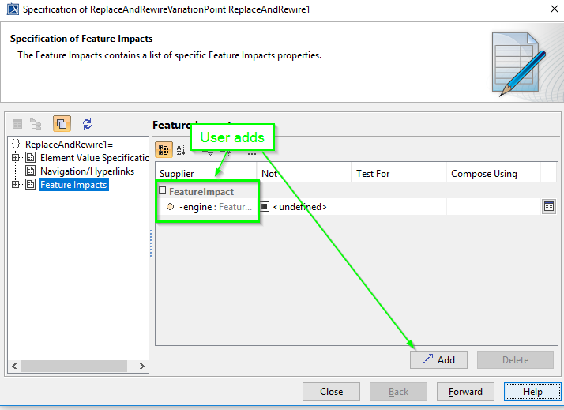564x410 pixels.
Task: Click the left scroll arrow of the tree panel
Action: tap(14, 366)
